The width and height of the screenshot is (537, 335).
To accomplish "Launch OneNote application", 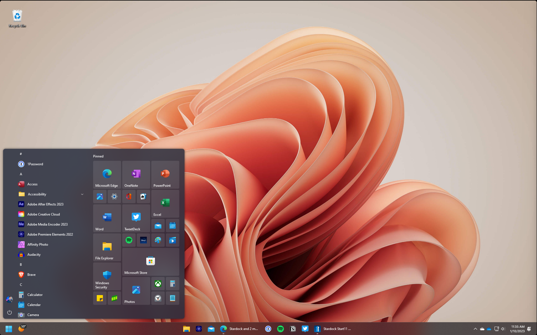I will click(136, 175).
